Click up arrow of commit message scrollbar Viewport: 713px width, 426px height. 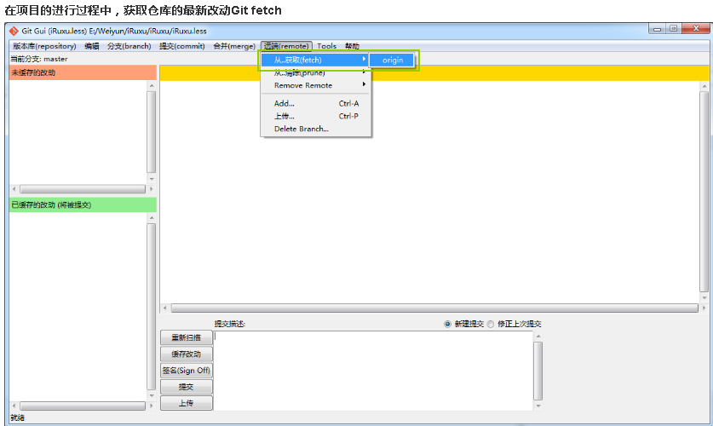pyautogui.click(x=538, y=336)
